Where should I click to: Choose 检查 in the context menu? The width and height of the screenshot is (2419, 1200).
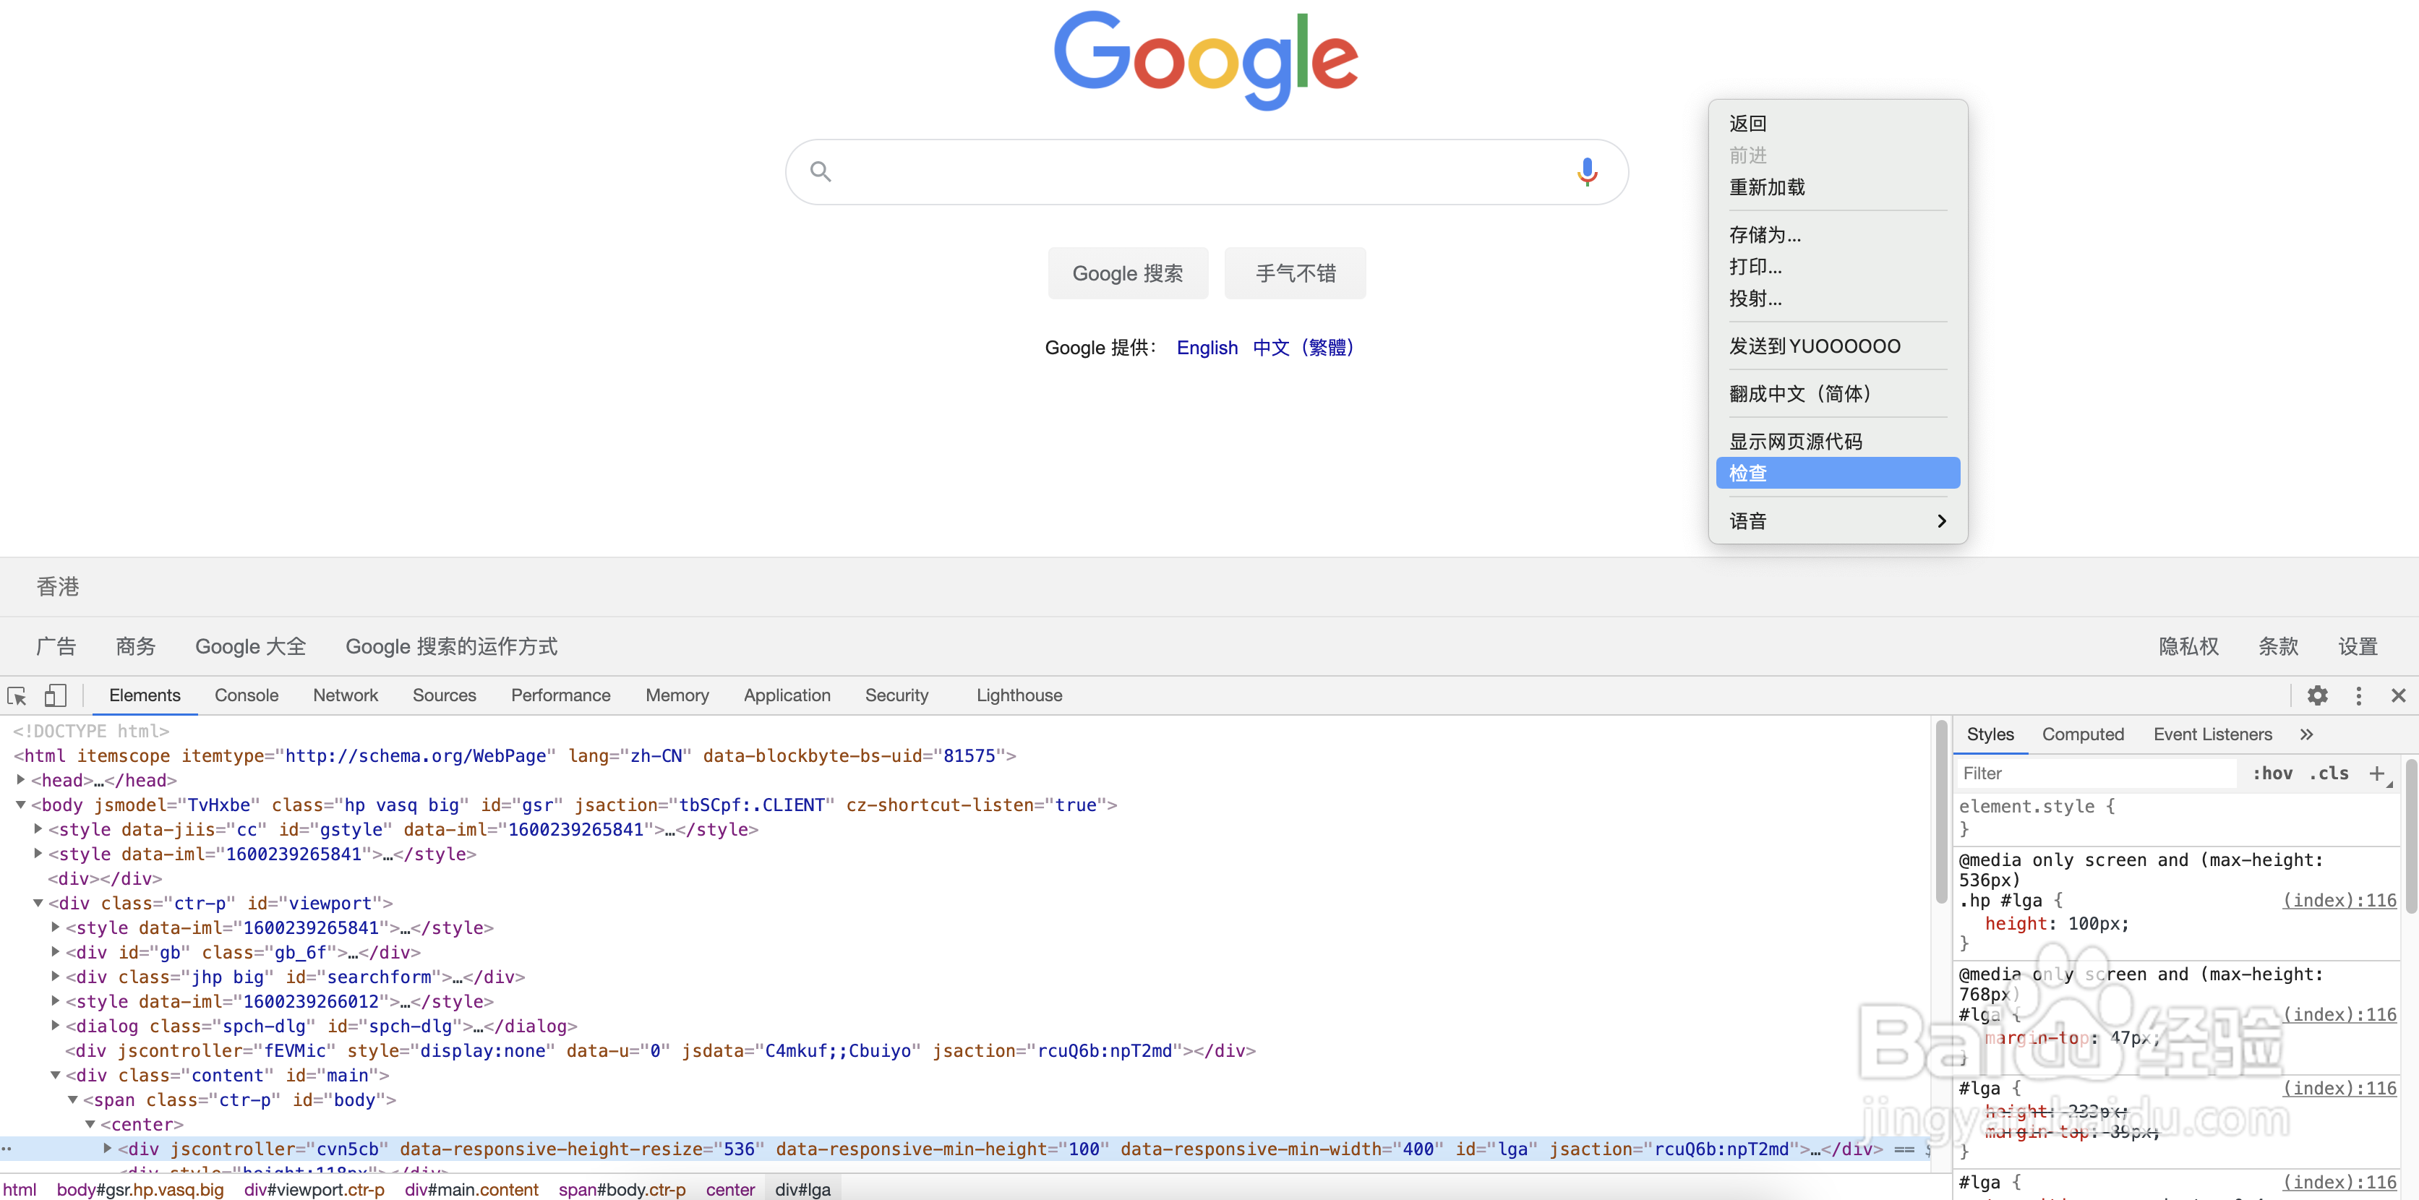tap(1838, 473)
